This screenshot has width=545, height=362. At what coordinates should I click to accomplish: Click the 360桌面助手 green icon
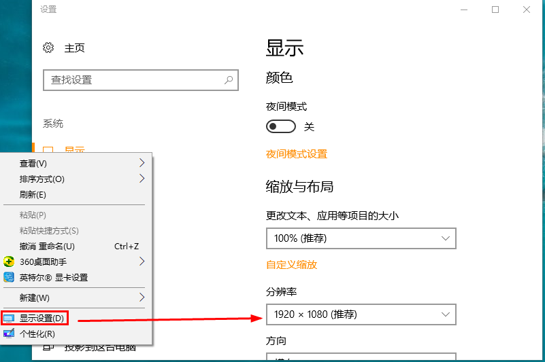9,261
